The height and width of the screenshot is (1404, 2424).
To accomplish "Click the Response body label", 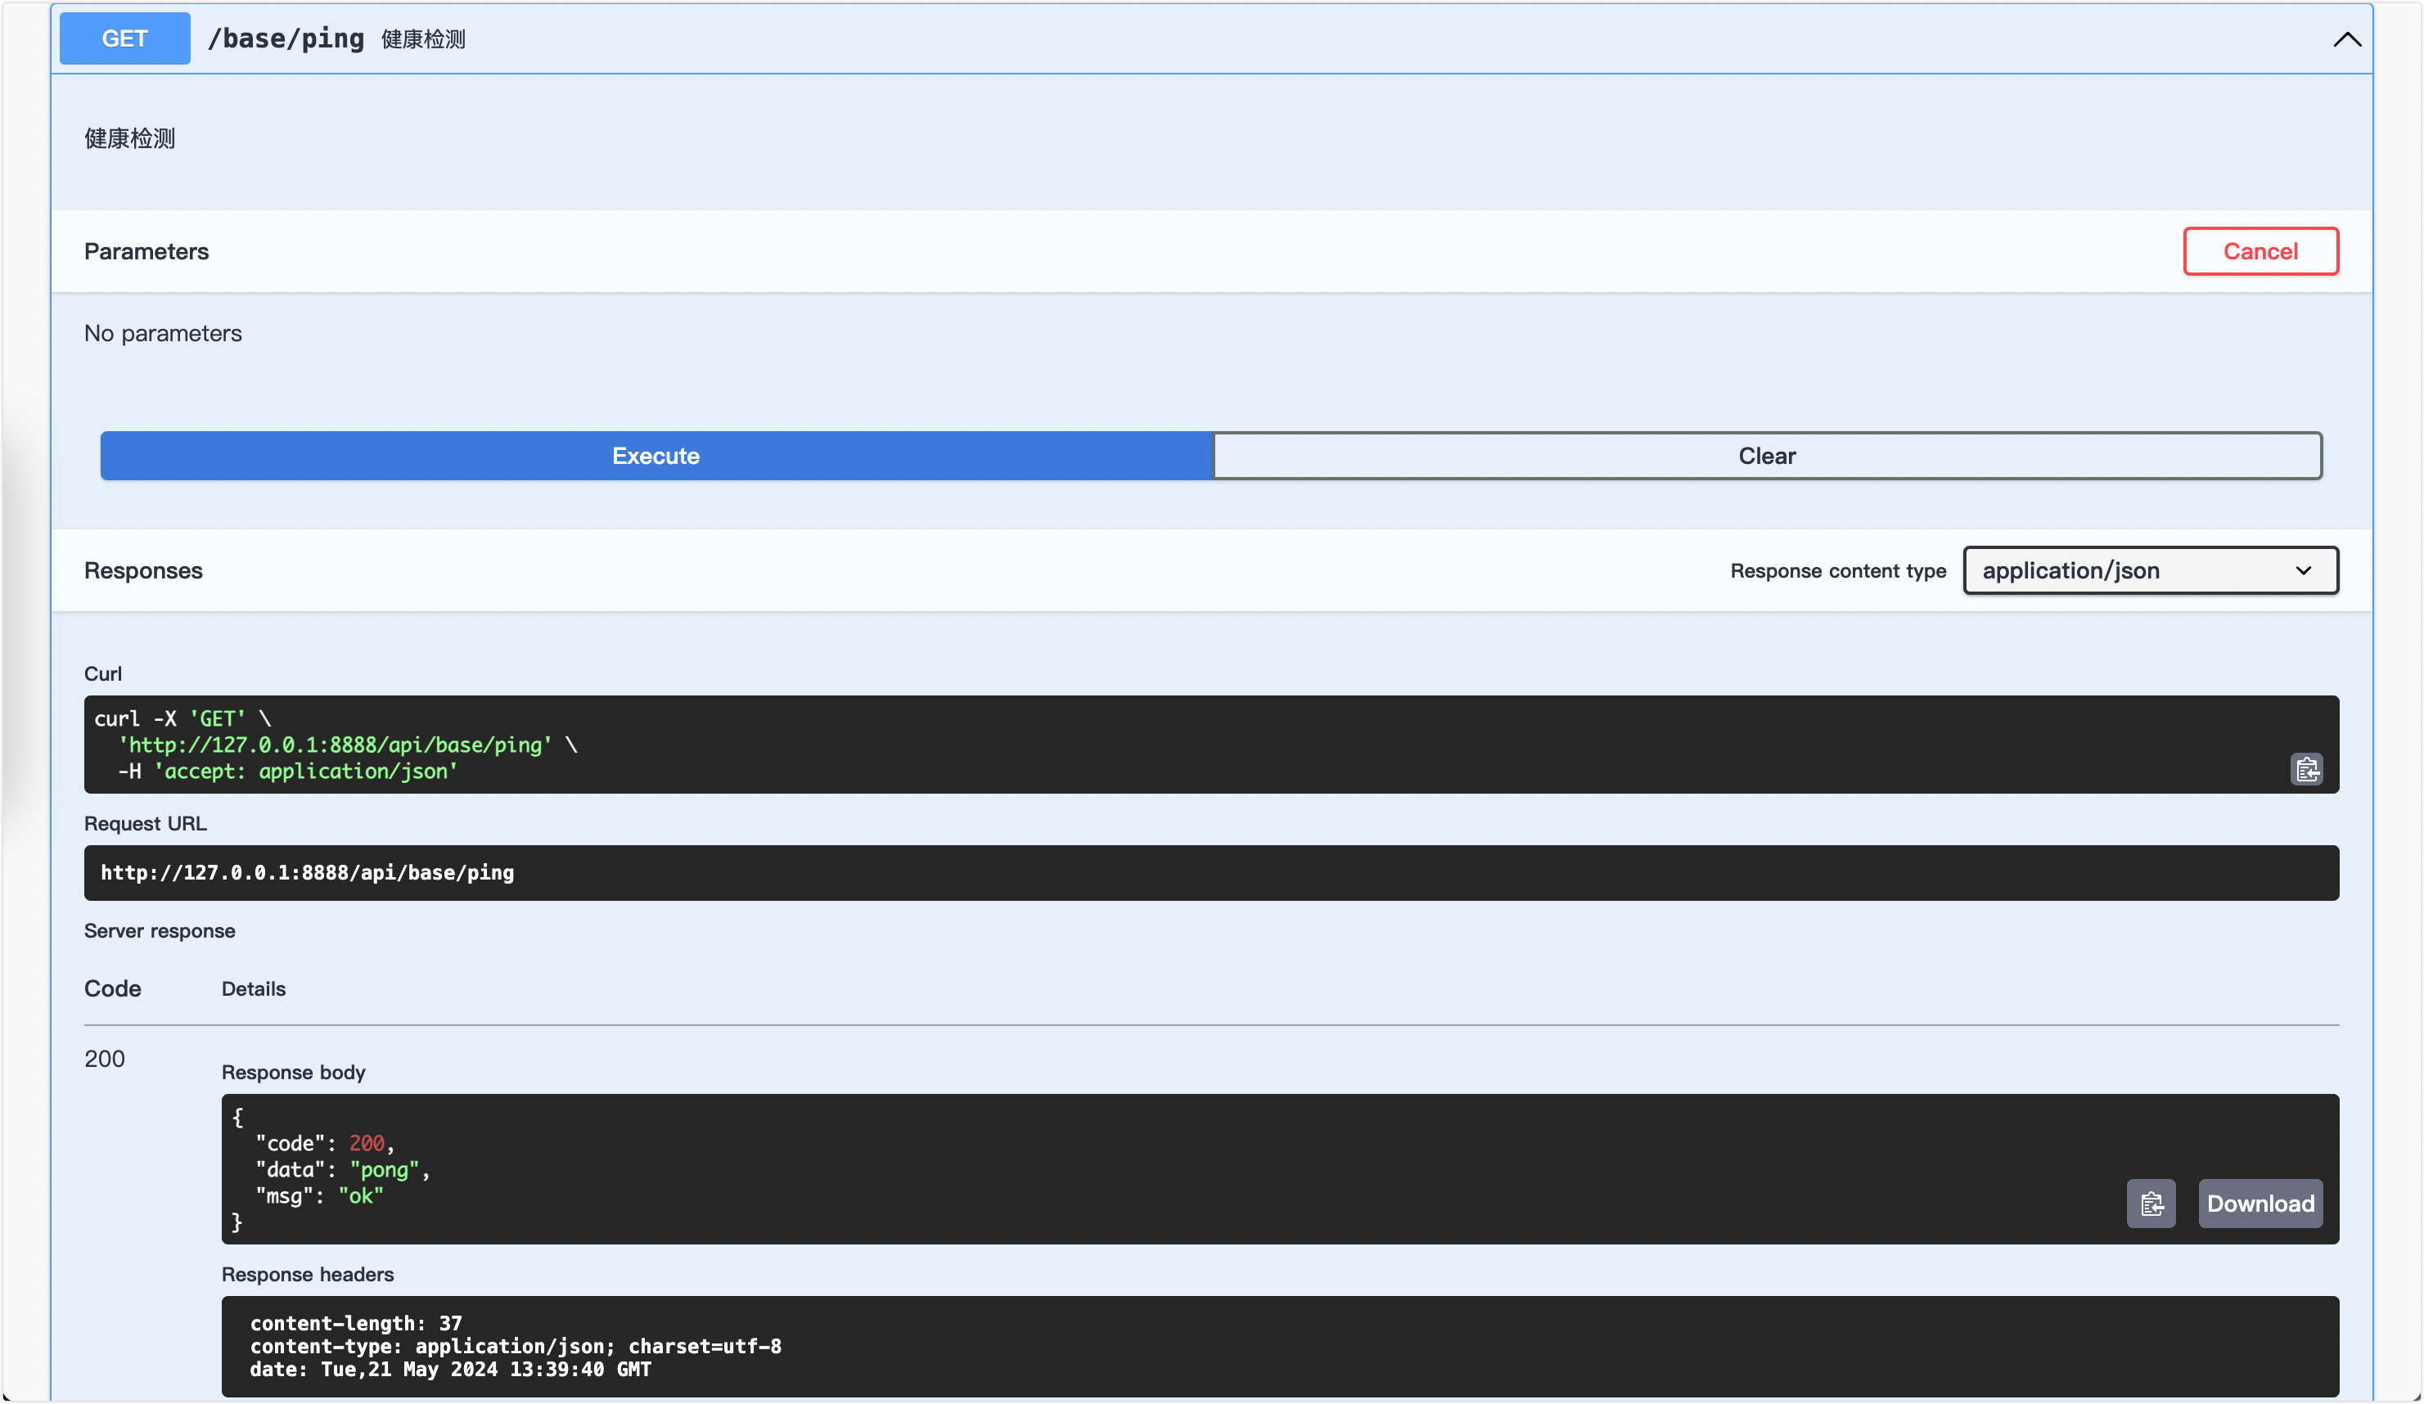I will [293, 1073].
